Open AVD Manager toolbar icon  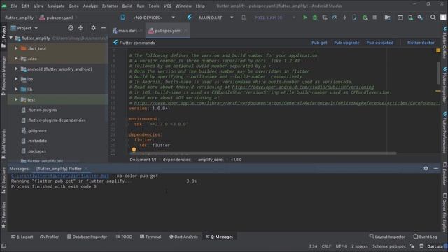pyautogui.click(x=410, y=17)
